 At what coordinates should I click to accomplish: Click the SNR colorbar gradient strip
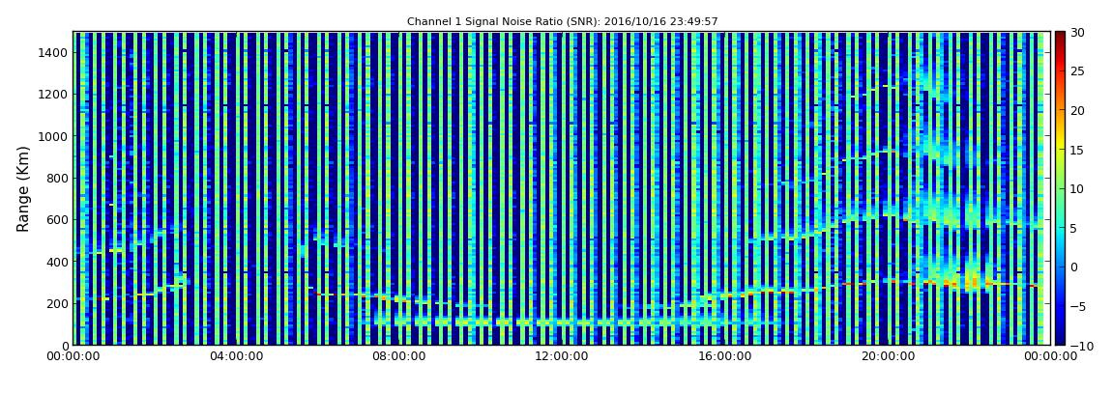click(1060, 188)
